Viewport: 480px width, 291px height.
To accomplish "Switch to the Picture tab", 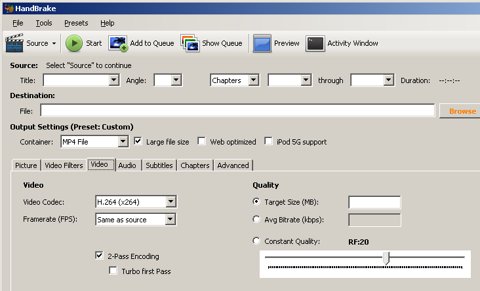I will pyautogui.click(x=26, y=165).
